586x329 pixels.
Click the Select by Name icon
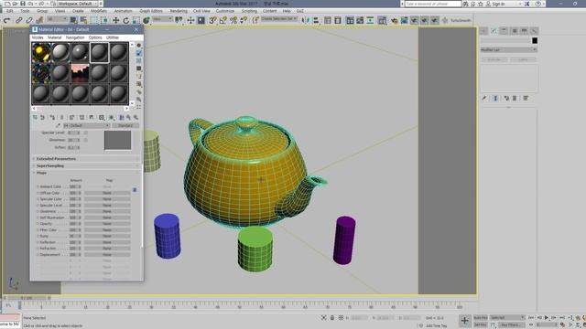pyautogui.click(x=83, y=20)
